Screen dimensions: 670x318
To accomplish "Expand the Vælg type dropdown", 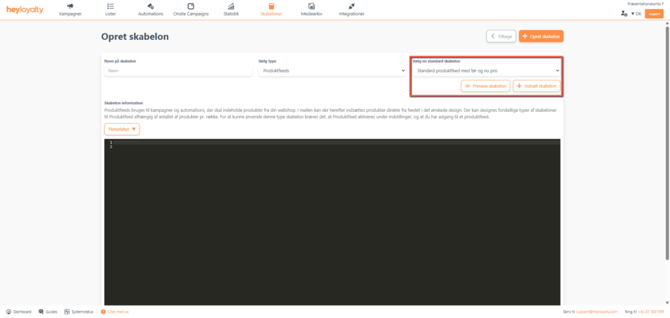I will 332,70.
